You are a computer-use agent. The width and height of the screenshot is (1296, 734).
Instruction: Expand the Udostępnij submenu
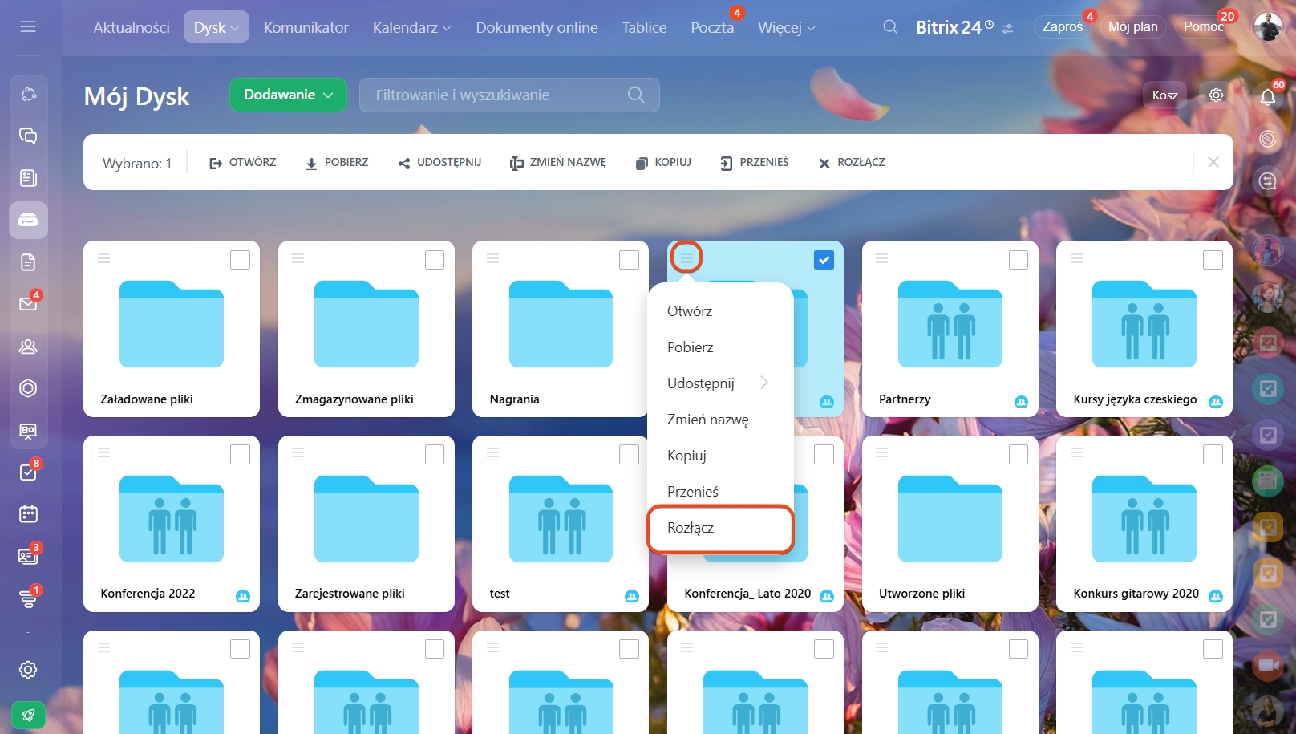(x=764, y=383)
